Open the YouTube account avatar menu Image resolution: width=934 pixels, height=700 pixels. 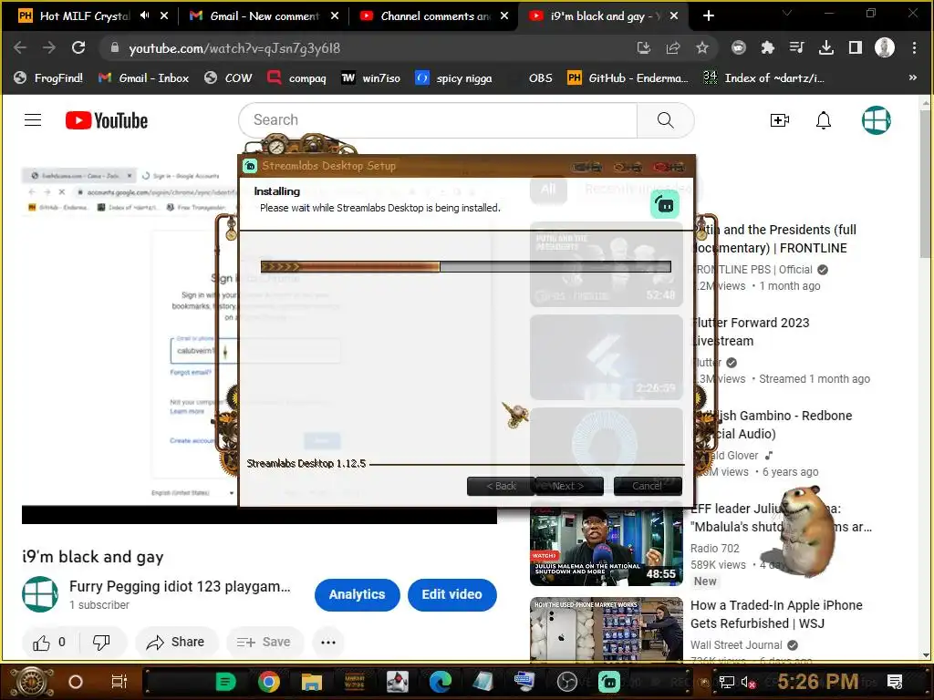[877, 120]
